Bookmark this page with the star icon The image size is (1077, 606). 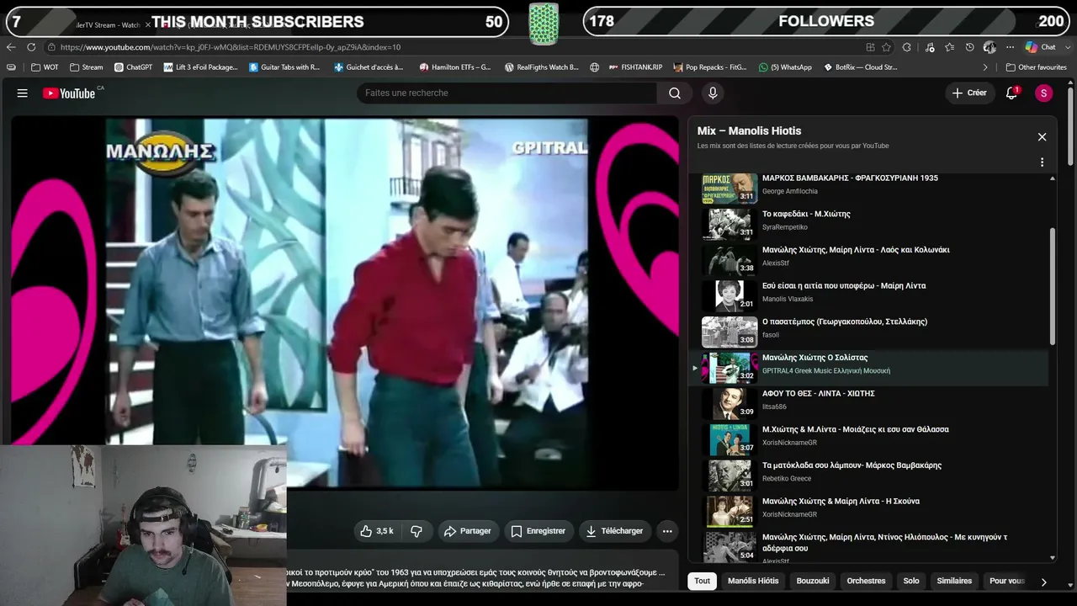[886, 47]
